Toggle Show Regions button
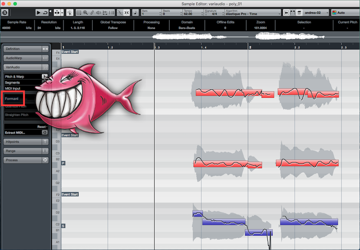 [293, 12]
